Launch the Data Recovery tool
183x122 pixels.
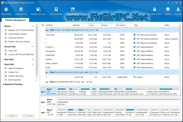point(21,10)
